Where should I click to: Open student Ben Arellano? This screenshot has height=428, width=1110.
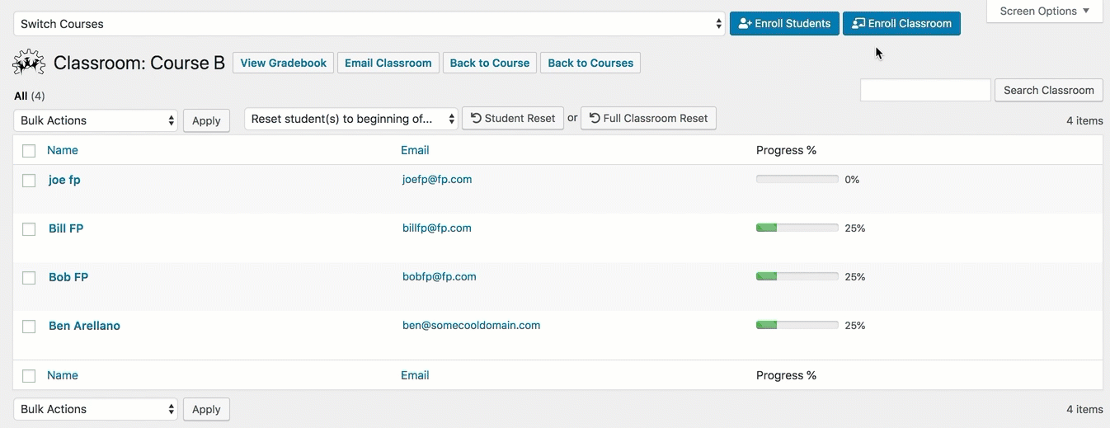click(84, 326)
